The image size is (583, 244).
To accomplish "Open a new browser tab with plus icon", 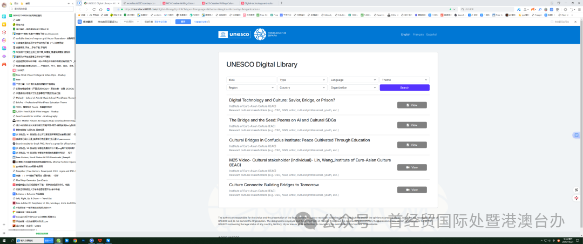I will 281,3.
